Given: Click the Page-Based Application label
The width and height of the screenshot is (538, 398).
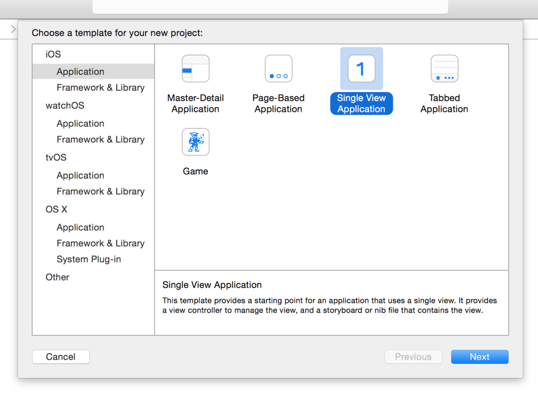Looking at the screenshot, I should (278, 104).
